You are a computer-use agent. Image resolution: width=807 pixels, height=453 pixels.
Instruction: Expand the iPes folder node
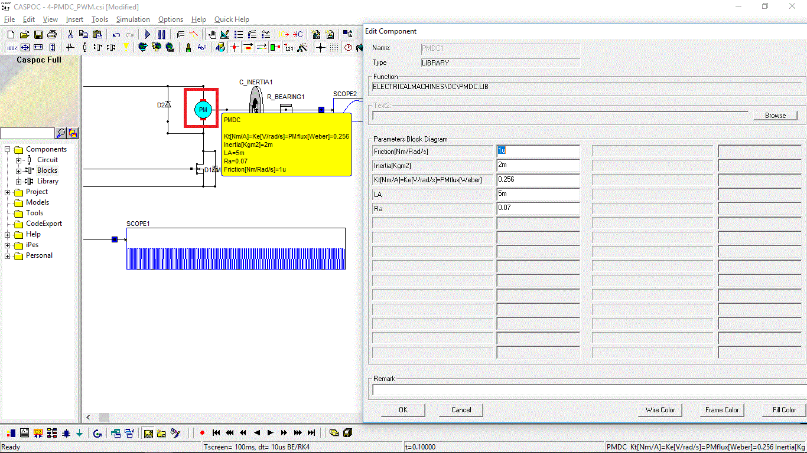(x=8, y=245)
